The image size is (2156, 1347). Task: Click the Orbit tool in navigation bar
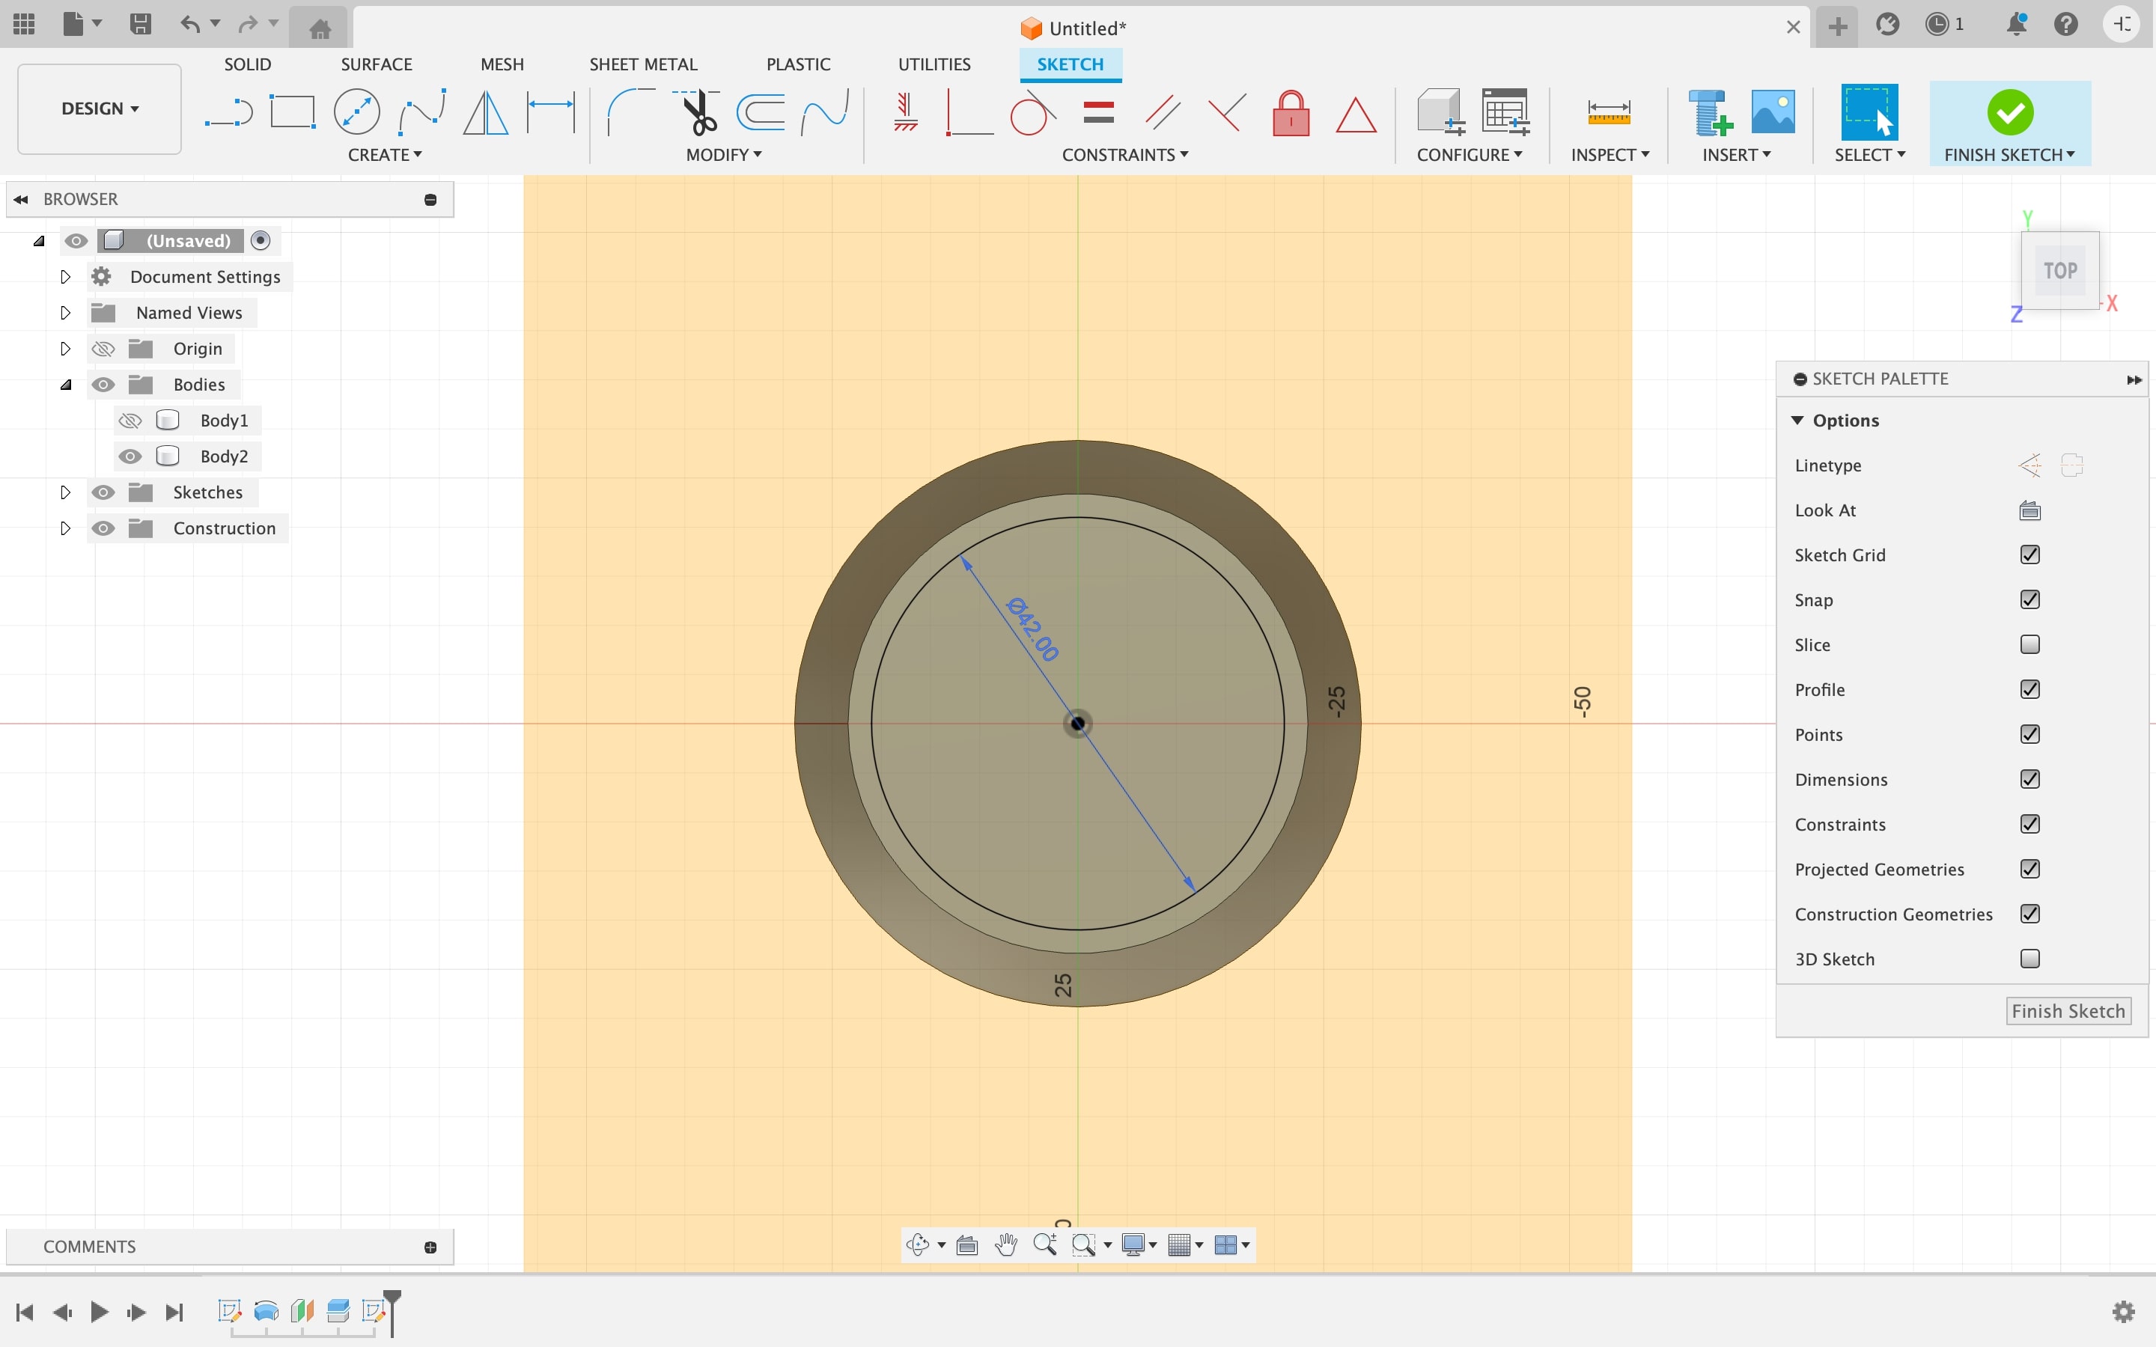pyautogui.click(x=919, y=1244)
